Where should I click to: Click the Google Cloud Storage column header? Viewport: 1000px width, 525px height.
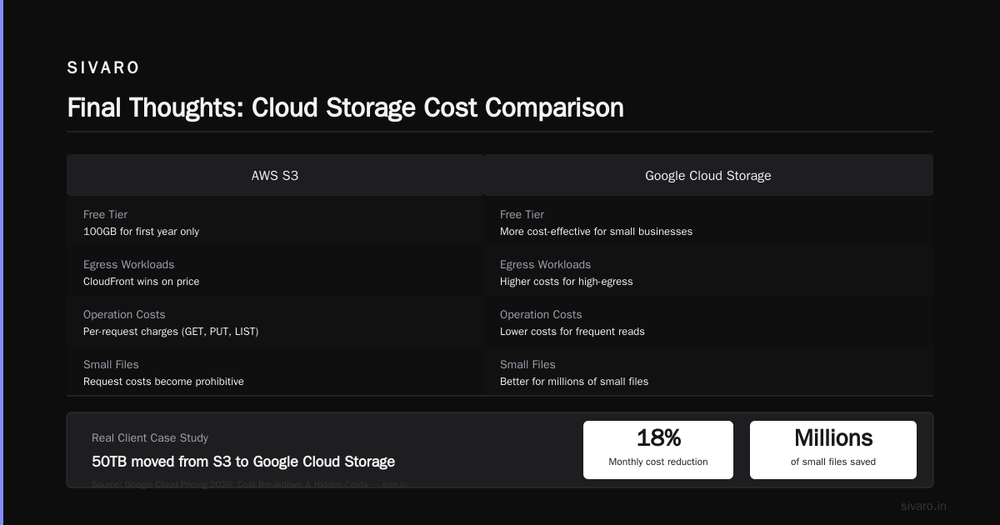tap(708, 175)
